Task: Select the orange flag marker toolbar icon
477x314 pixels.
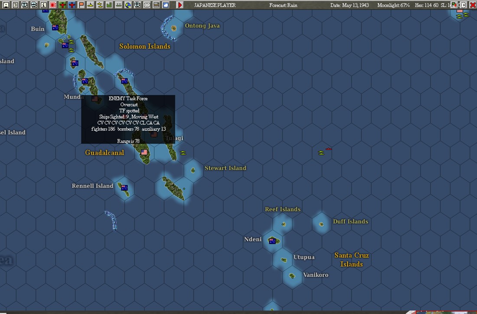Action: click(81, 5)
